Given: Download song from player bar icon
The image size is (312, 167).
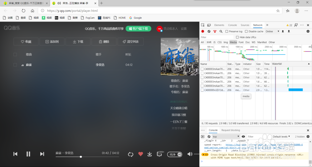Looking at the screenshot, I should click(150, 154).
